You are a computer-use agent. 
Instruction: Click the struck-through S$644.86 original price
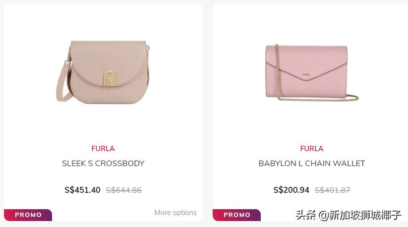(x=124, y=190)
